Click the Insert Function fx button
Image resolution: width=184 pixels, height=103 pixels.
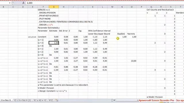24,3
